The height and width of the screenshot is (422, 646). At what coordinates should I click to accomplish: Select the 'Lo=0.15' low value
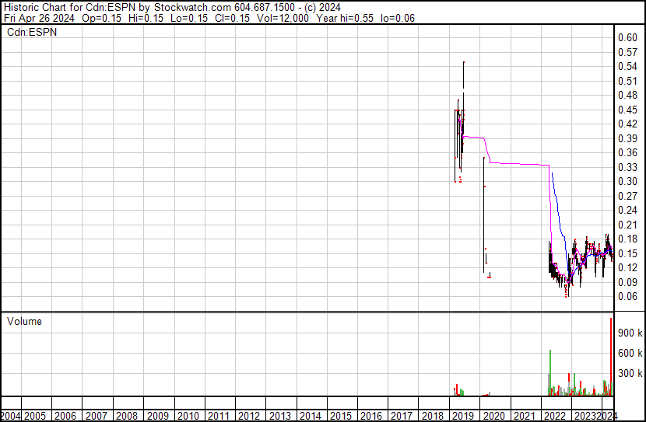[x=189, y=18]
